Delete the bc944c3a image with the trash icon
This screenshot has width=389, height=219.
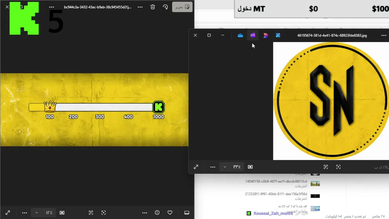153,7
